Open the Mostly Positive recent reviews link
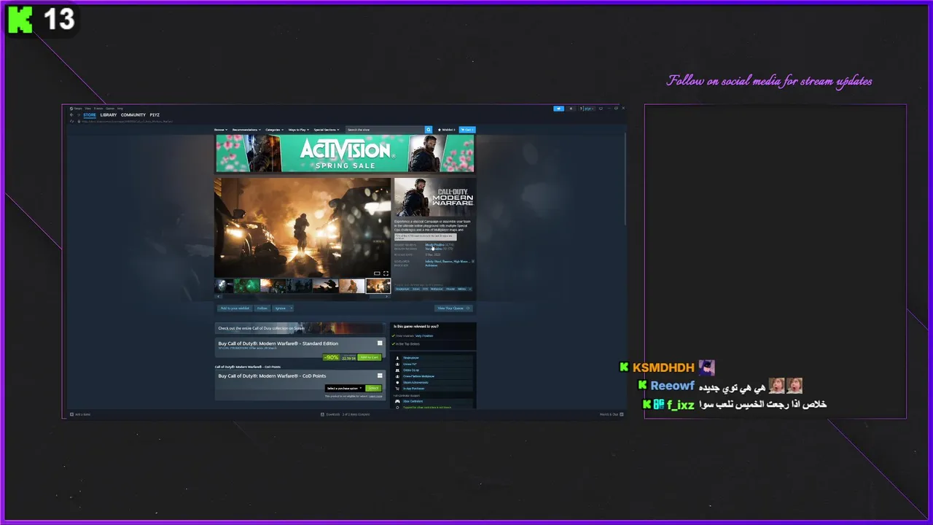 coord(434,244)
